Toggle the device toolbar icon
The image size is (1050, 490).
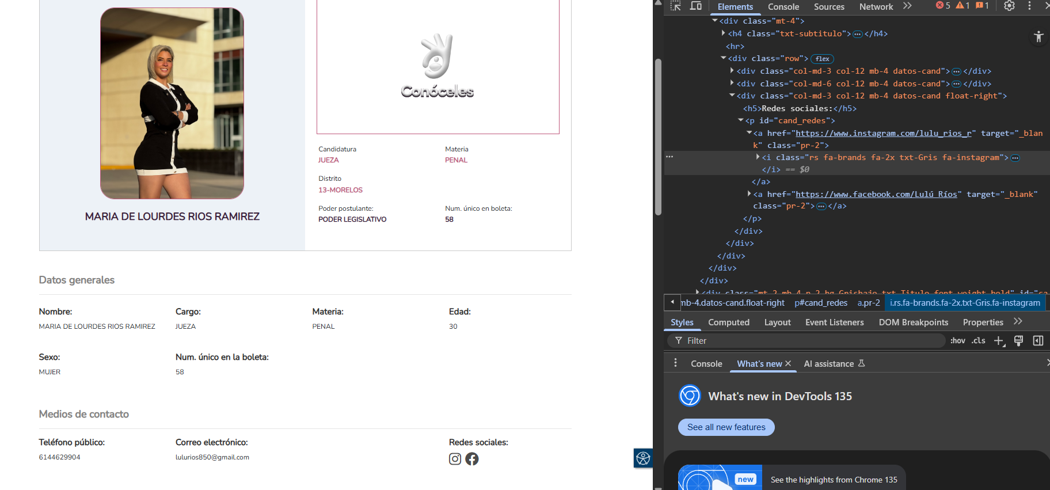[x=696, y=6]
